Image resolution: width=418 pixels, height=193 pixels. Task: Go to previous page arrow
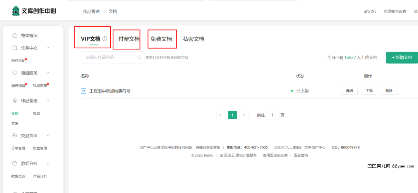click(221, 115)
